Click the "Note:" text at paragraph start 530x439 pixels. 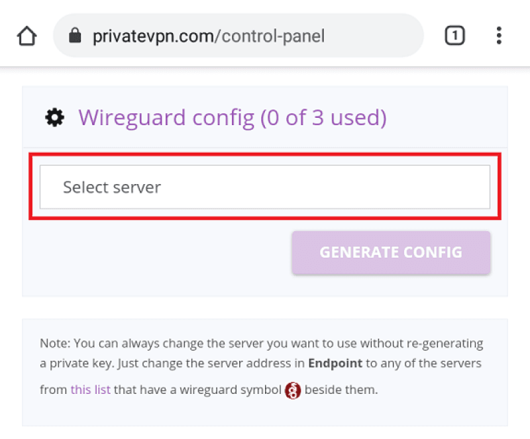(x=55, y=343)
